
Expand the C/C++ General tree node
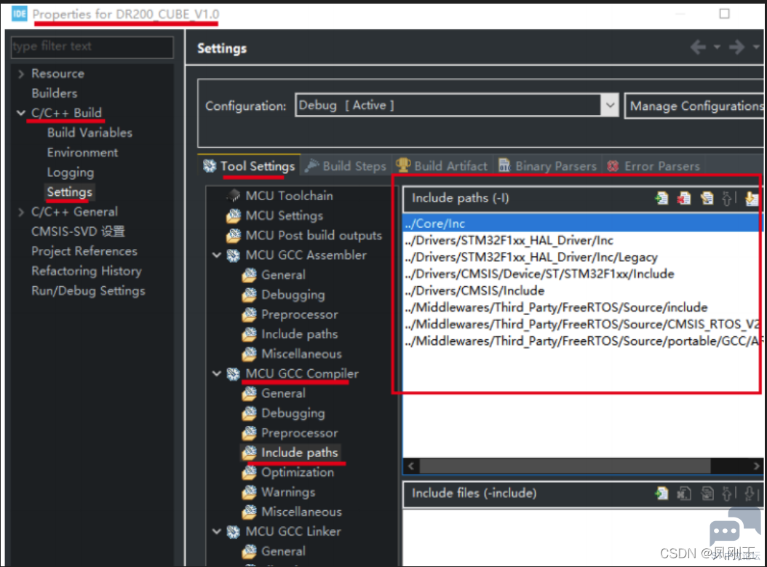pos(21,212)
